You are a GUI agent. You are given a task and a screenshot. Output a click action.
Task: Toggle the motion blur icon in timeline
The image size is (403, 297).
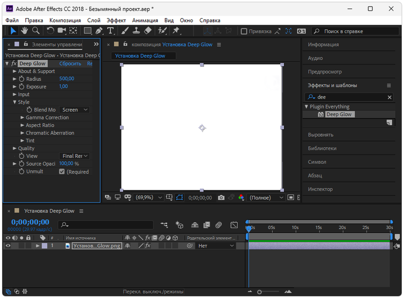click(219, 225)
